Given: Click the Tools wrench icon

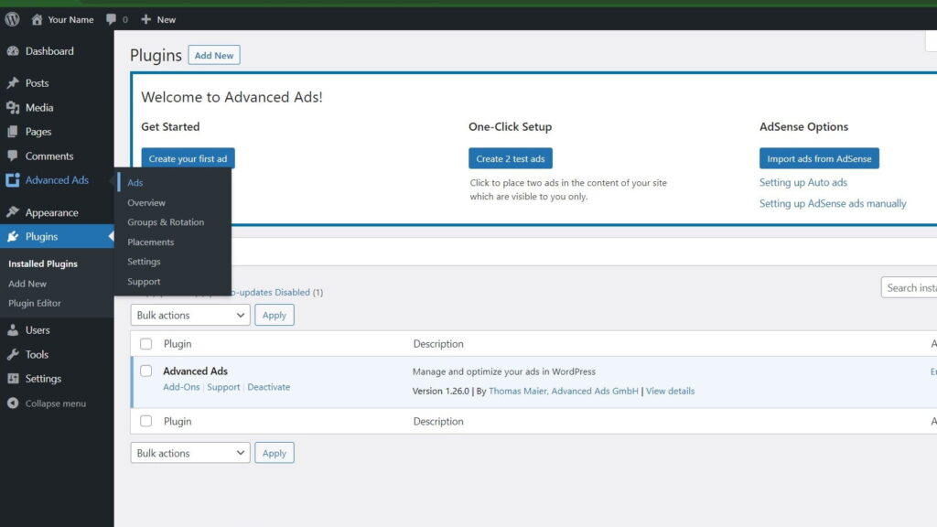Looking at the screenshot, I should pos(13,354).
